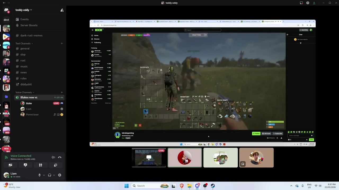Open Discord user settings gear

[x=60, y=175]
